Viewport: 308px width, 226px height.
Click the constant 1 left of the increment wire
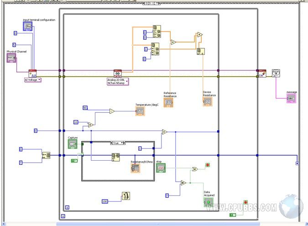(x=140, y=148)
